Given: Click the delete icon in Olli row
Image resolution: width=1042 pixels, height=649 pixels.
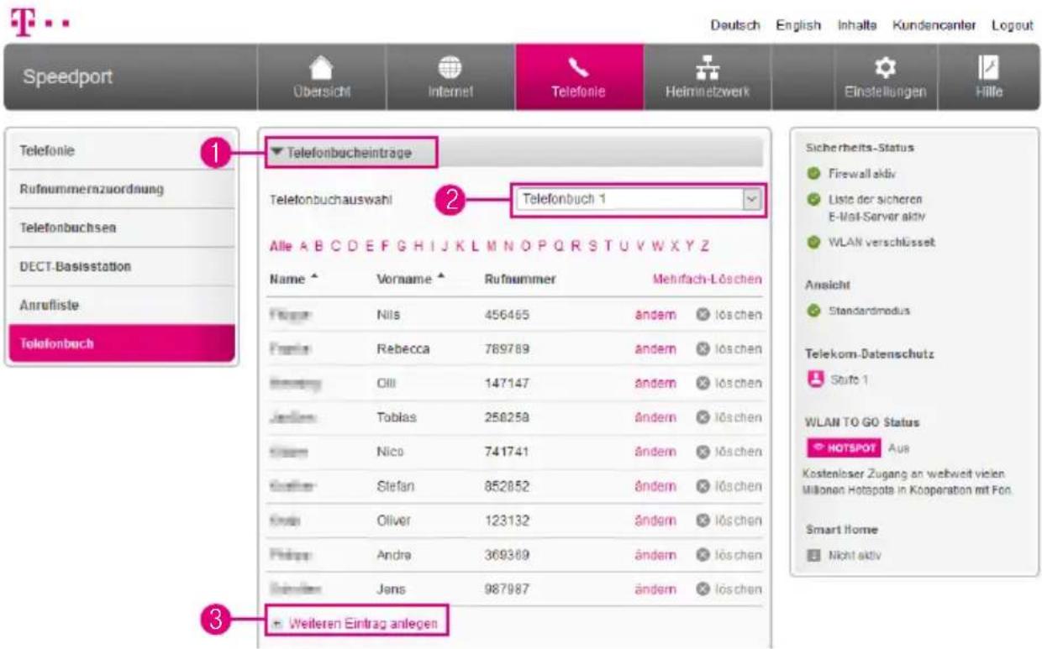Looking at the screenshot, I should coord(703,384).
